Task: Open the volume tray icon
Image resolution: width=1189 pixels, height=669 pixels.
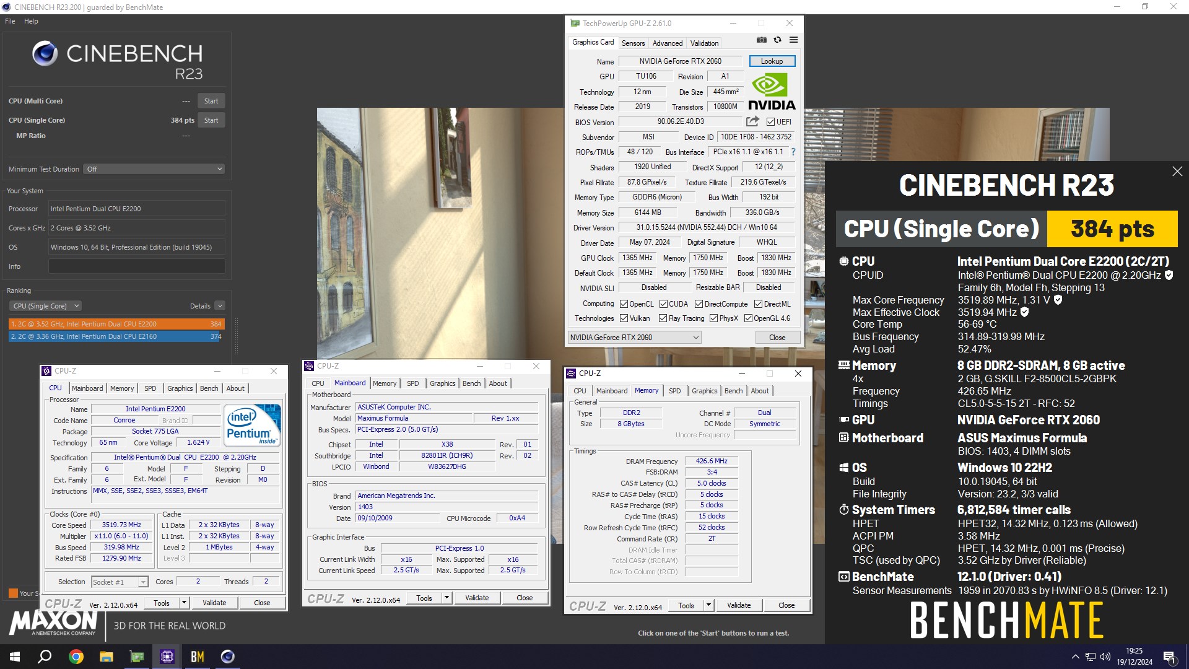Action: tap(1105, 657)
